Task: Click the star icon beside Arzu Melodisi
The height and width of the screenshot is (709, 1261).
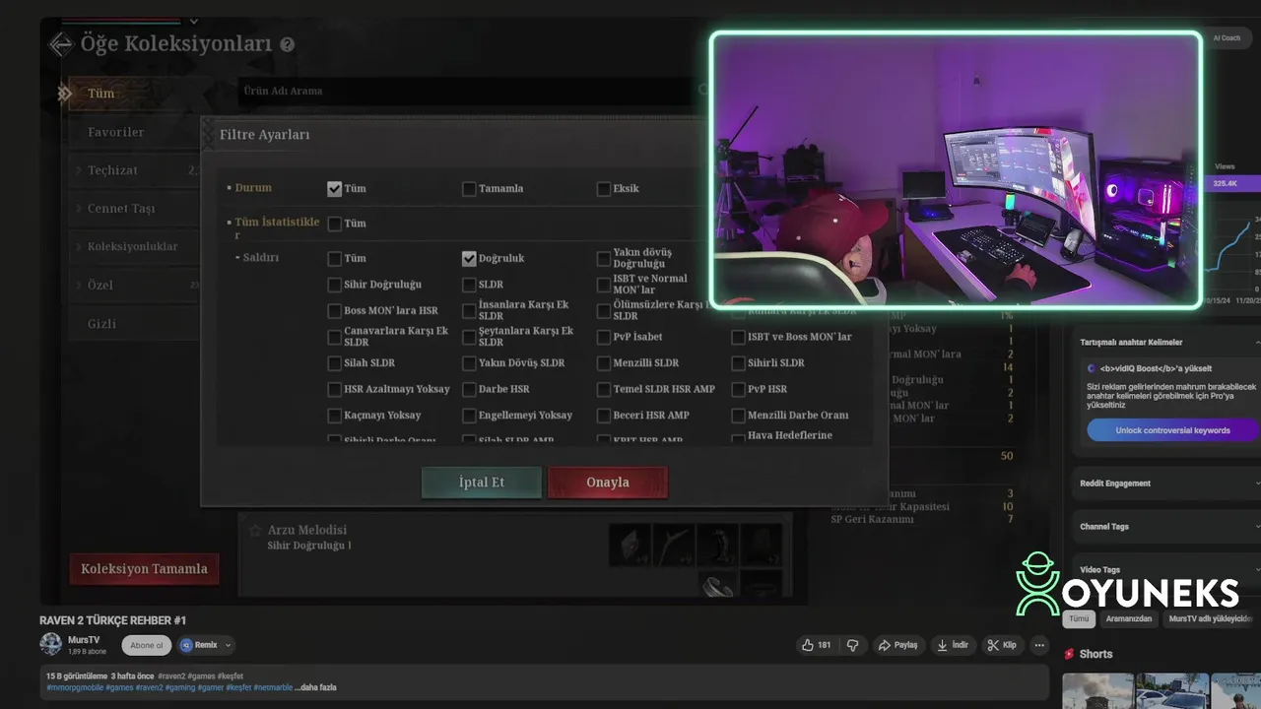Action: 255,530
